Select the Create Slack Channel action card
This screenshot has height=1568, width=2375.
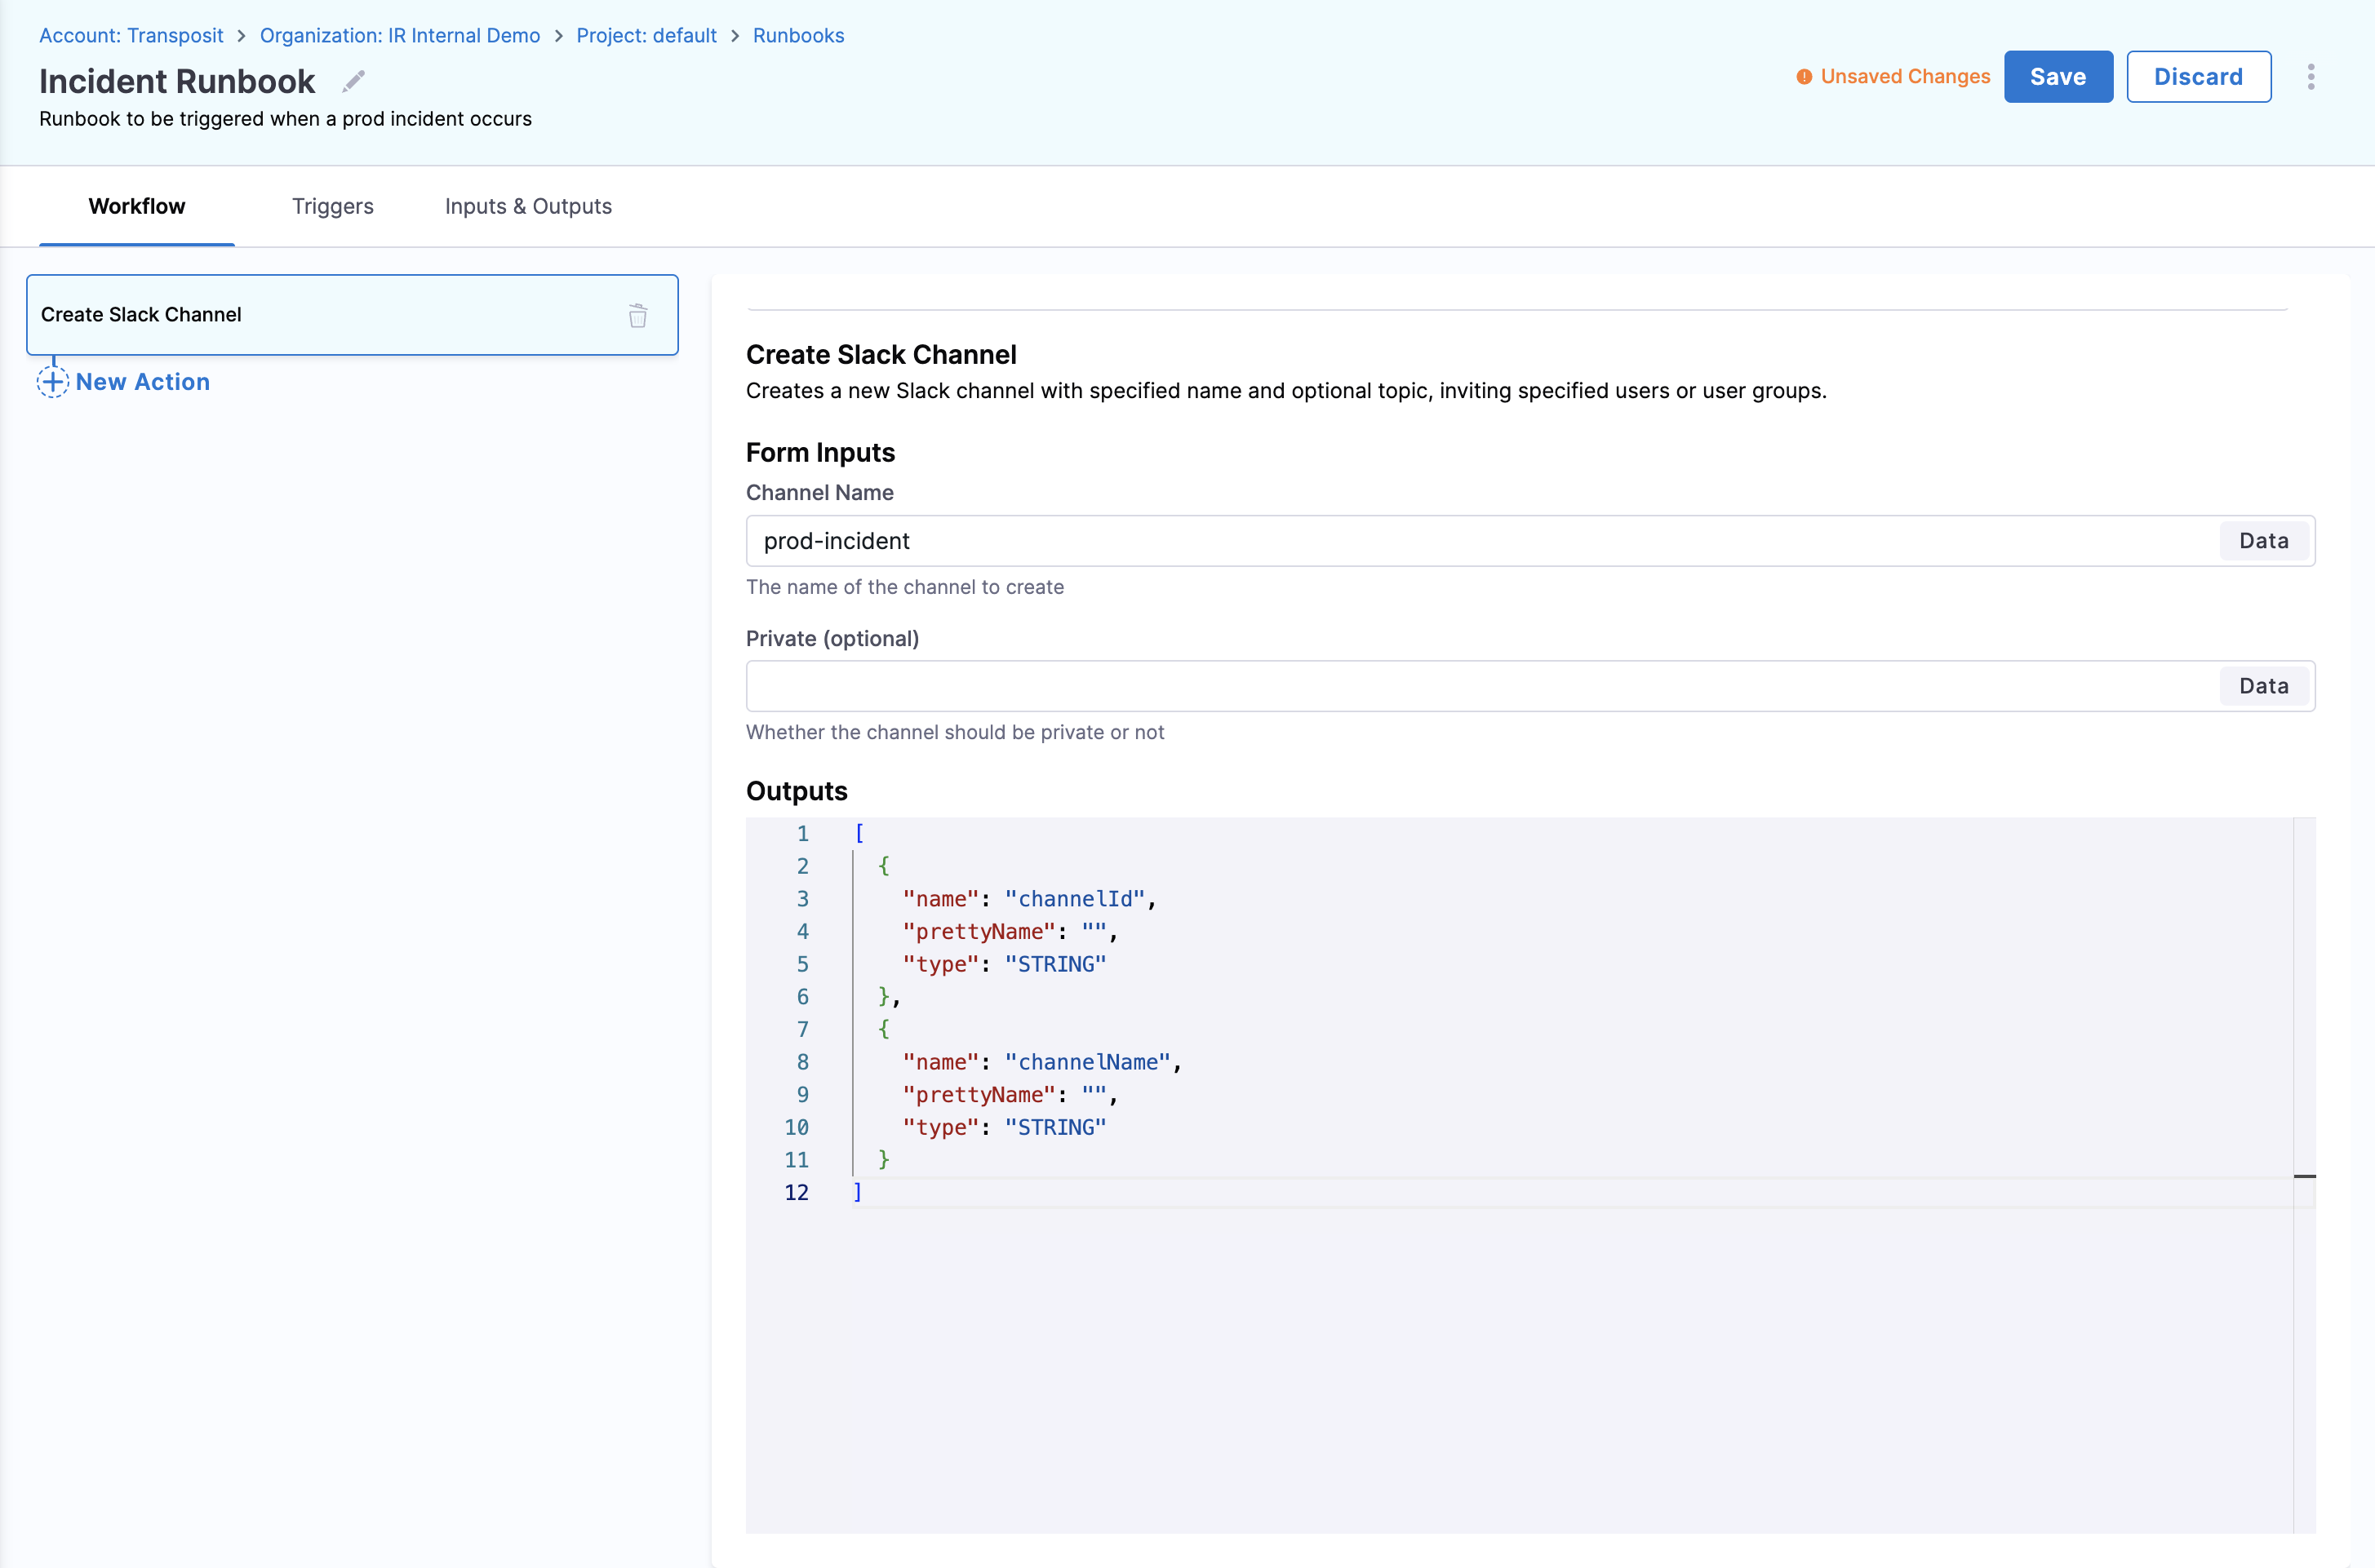tap(300, 314)
